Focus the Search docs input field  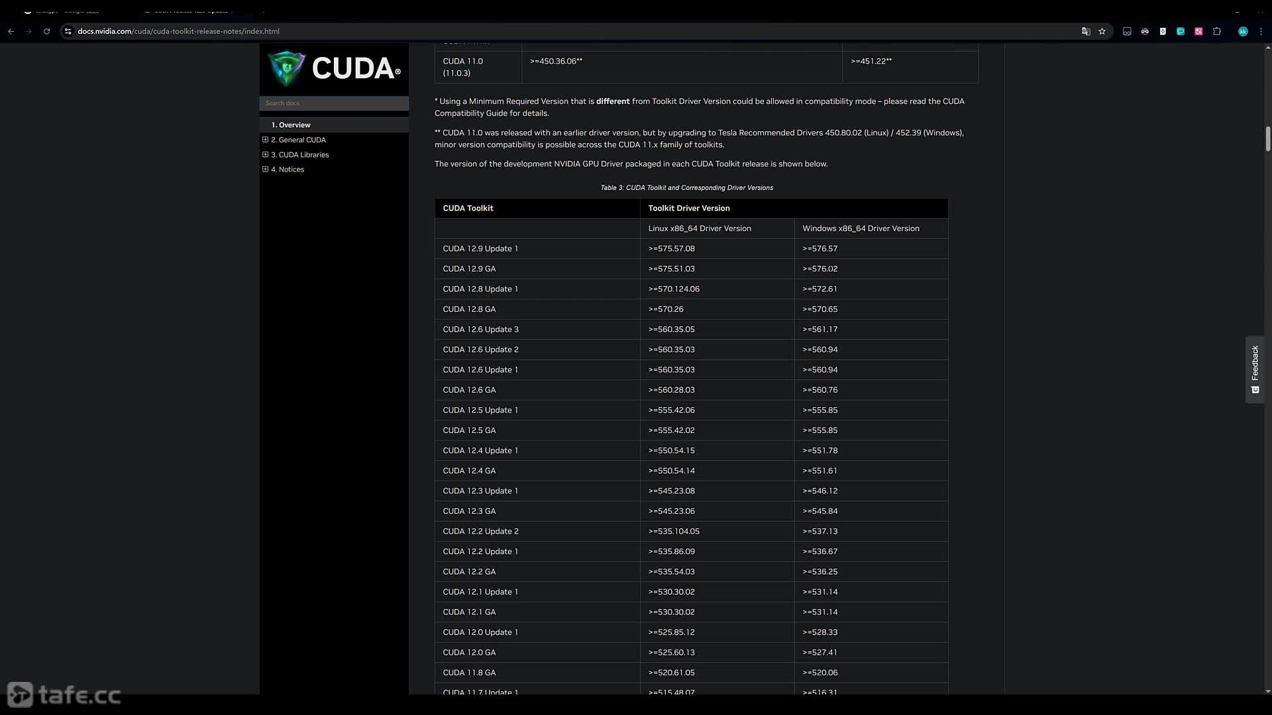coord(334,103)
